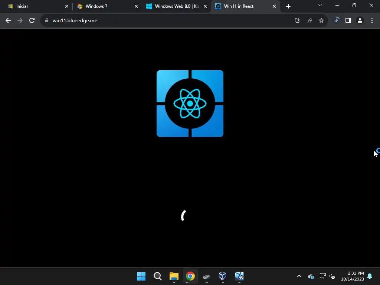The width and height of the screenshot is (380, 285).
Task: Open the gray disc app on taskbar
Action: [206, 276]
